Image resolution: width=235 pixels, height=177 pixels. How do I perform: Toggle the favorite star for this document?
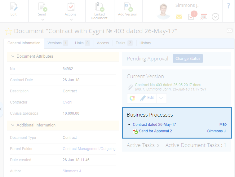[8, 31]
